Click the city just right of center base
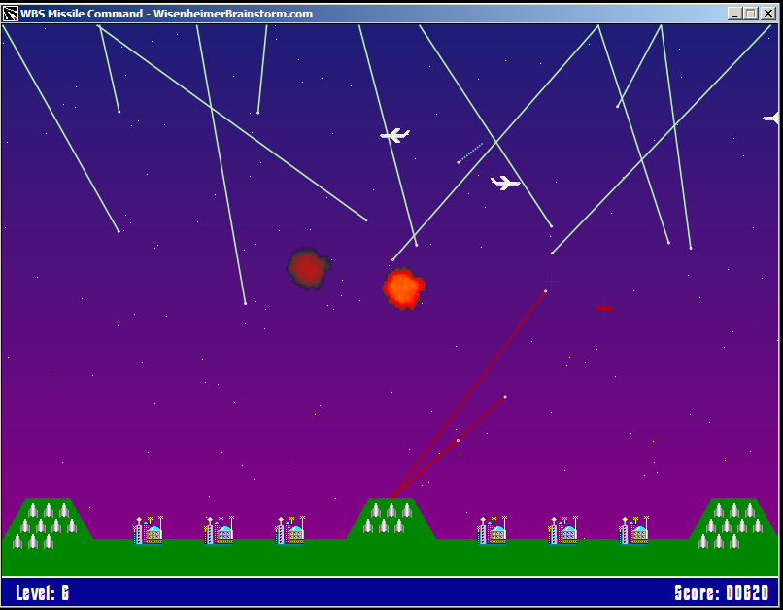 493,530
